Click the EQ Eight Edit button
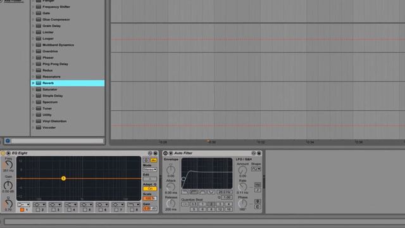The width and height of the screenshot is (405, 228). coord(150,179)
